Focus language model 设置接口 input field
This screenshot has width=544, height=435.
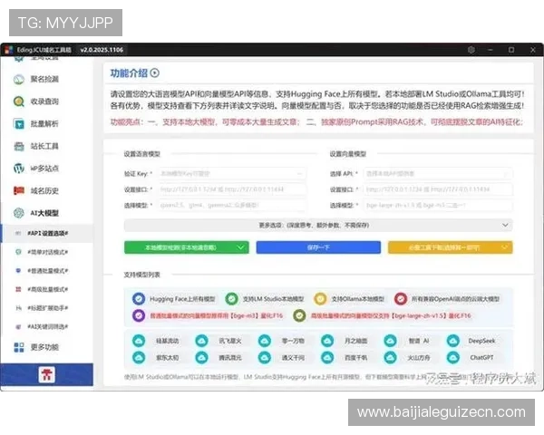pyautogui.click(x=232, y=189)
